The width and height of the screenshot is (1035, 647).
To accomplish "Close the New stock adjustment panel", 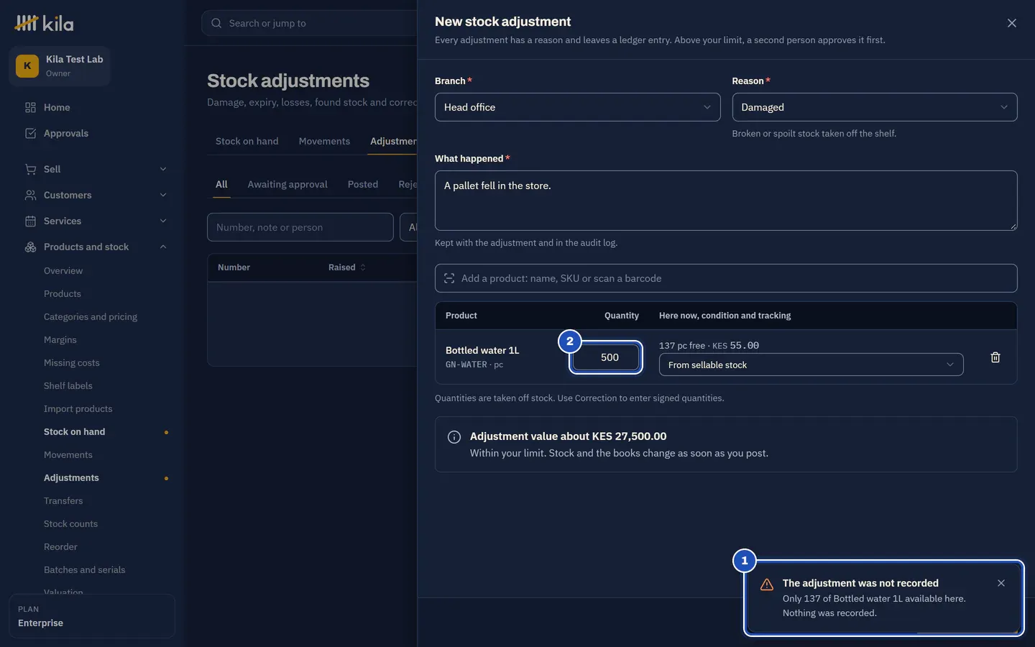I will coord(1012,23).
